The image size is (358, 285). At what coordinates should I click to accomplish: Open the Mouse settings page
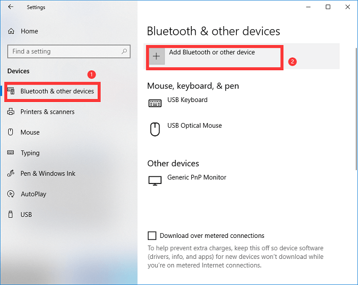point(30,132)
